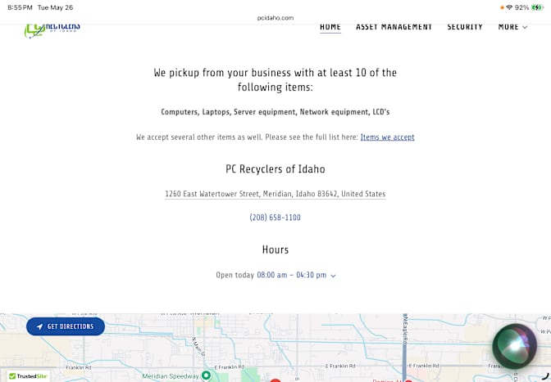
Task: Expand the hours 08:00 am – 04:30 pm dropdown
Action: pyautogui.click(x=296, y=275)
